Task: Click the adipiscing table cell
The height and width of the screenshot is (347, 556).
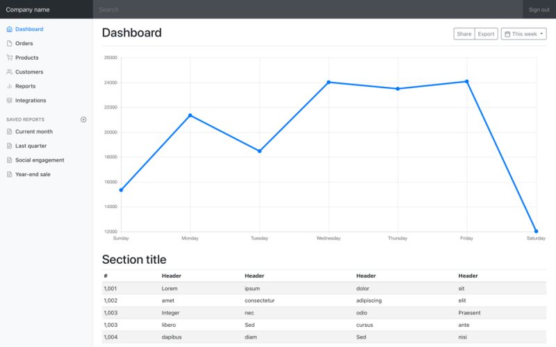Action: tap(369, 301)
